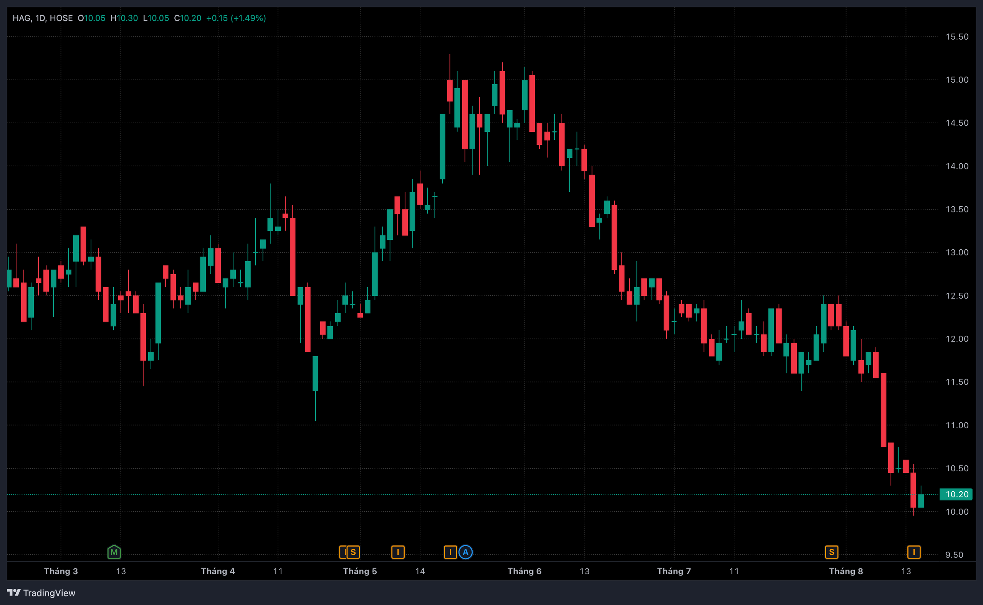Click the TradingView logo

pyautogui.click(x=13, y=593)
